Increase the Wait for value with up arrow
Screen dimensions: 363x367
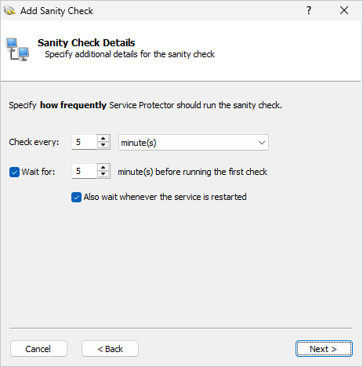click(103, 168)
